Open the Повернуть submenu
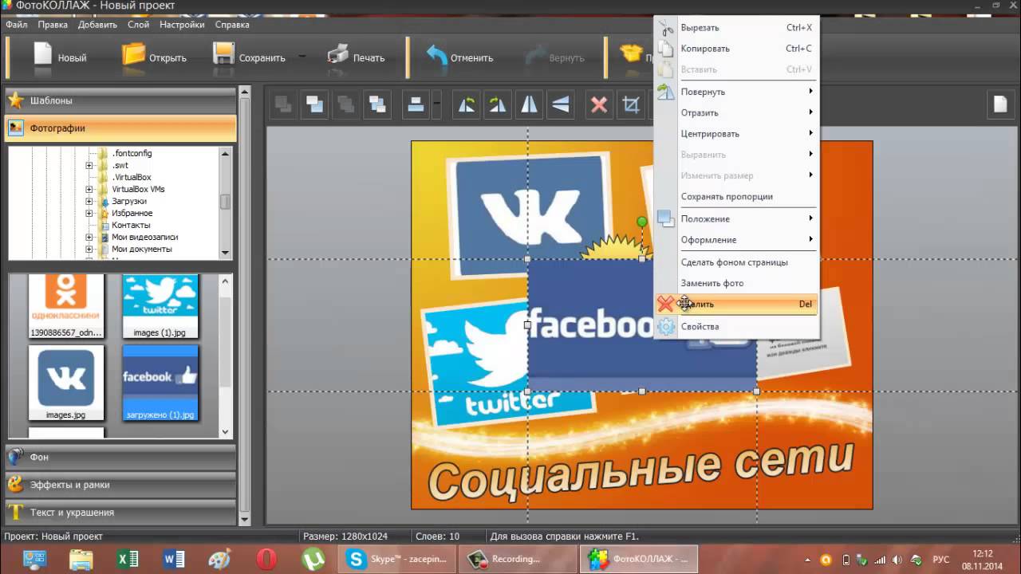The image size is (1021, 574). tap(735, 92)
